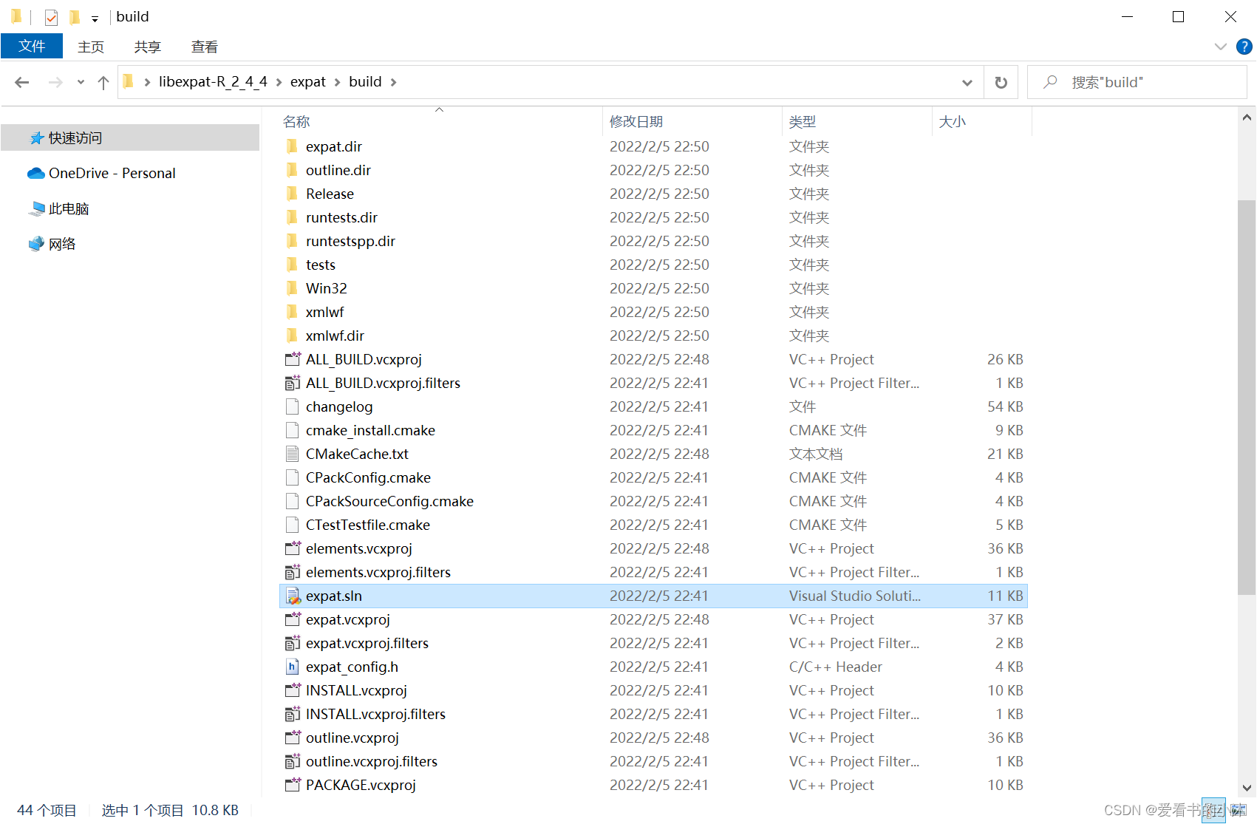Screen dimensions: 1257x824
Task: Expand the ribbon with the chevron
Action: [1220, 47]
